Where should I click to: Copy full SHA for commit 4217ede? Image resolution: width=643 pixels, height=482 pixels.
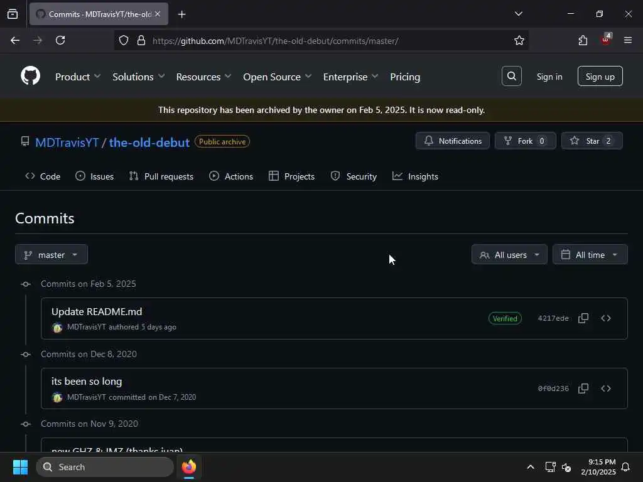pyautogui.click(x=583, y=318)
